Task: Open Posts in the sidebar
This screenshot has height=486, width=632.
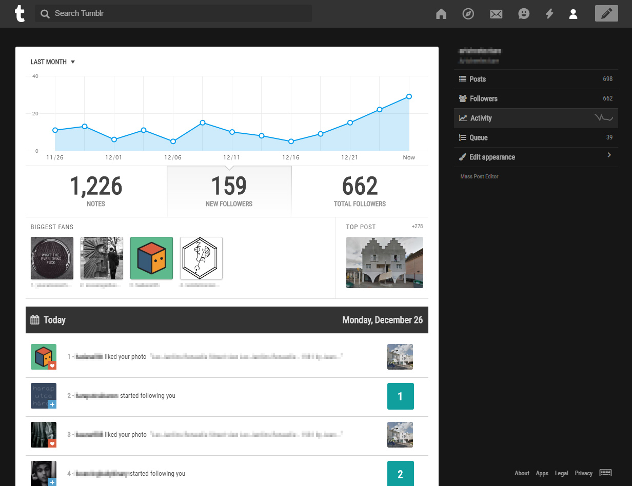Action: pos(536,79)
